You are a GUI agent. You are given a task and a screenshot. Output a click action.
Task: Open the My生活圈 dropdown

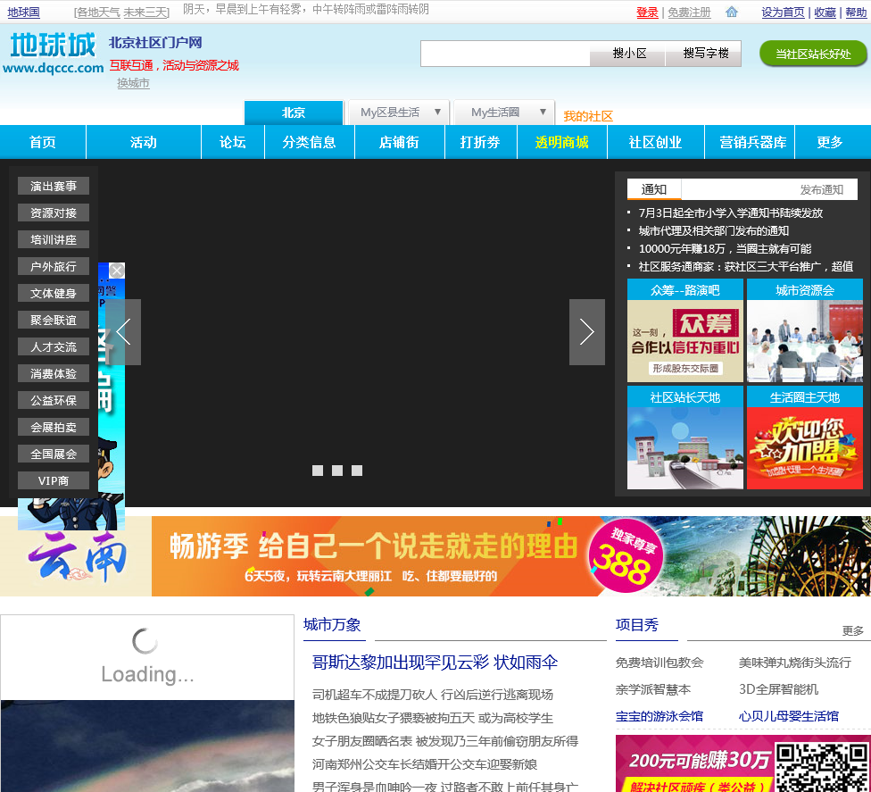point(504,113)
